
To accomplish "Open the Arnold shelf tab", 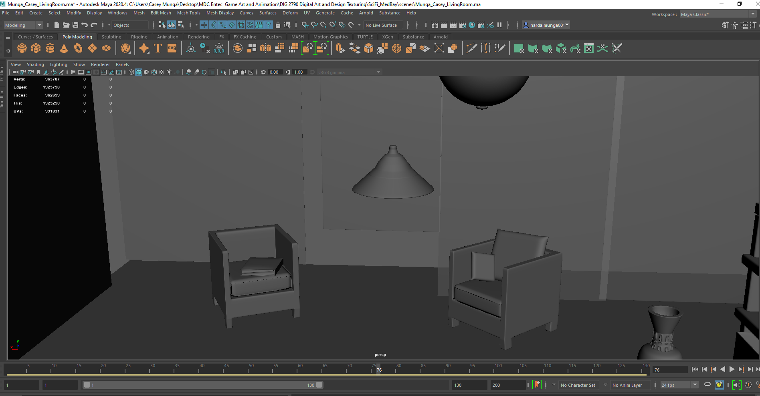I will click(441, 37).
